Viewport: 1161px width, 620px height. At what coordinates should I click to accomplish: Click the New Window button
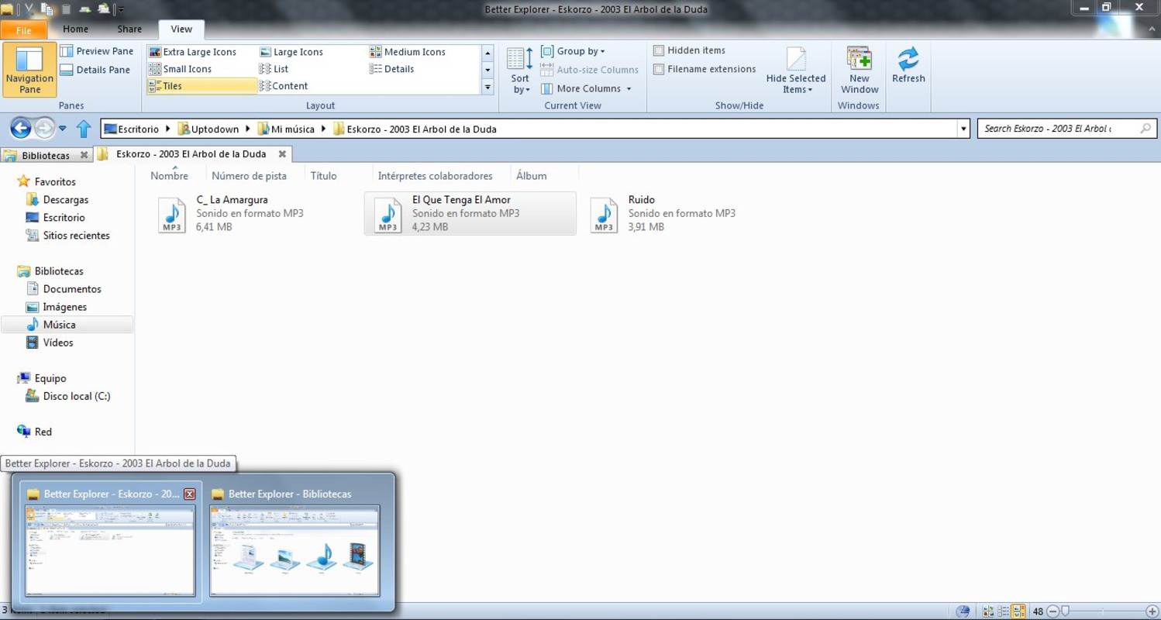[860, 71]
